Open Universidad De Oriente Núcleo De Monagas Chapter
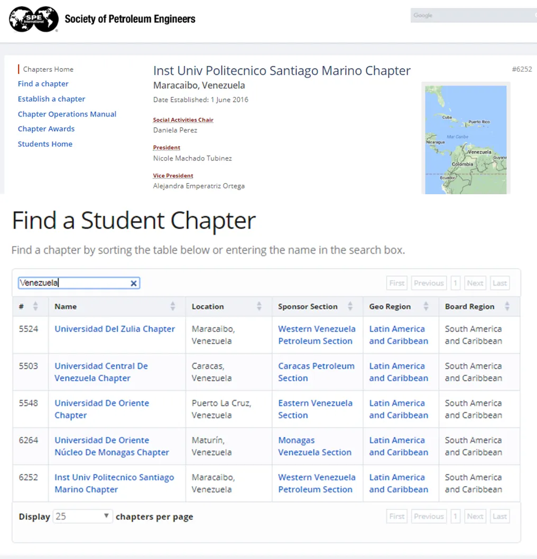 tap(112, 446)
